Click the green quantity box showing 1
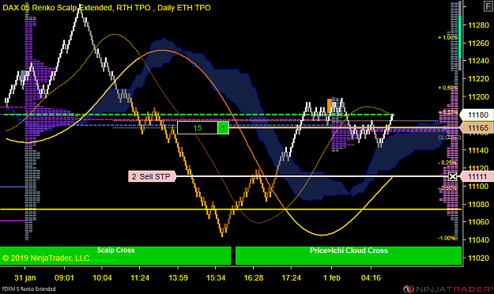This screenshot has width=494, height=294. click(224, 128)
